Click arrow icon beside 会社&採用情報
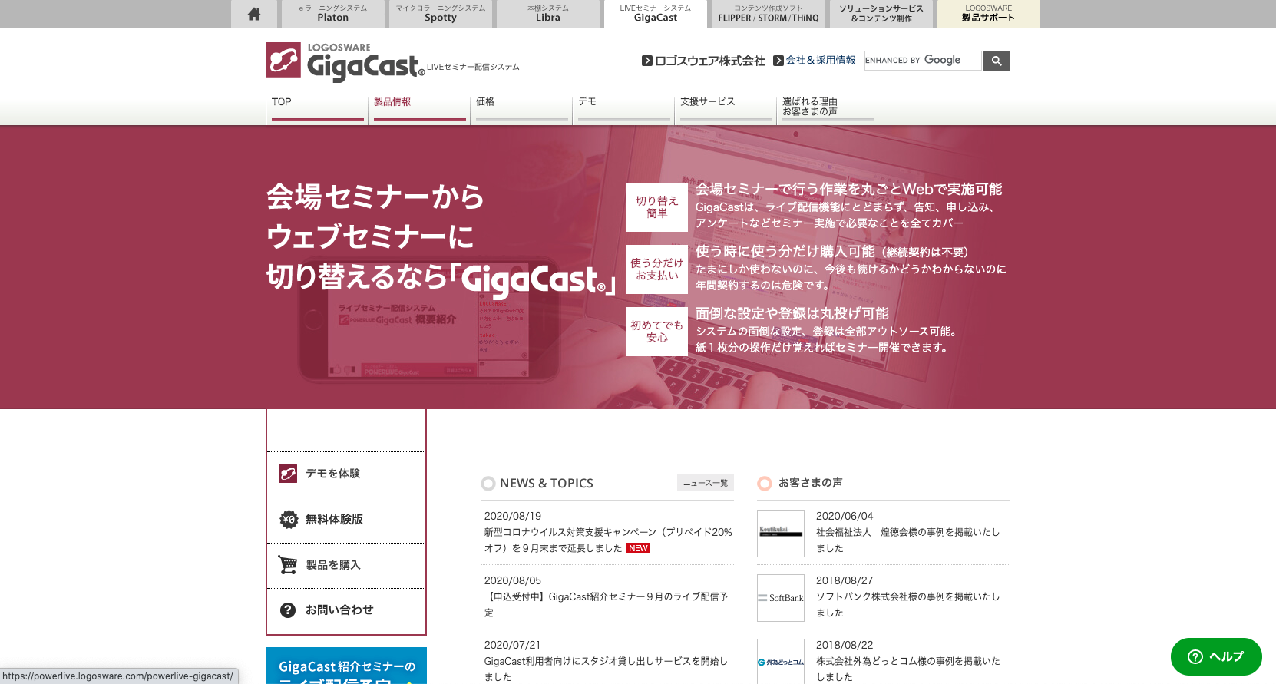This screenshot has width=1276, height=684. point(778,61)
